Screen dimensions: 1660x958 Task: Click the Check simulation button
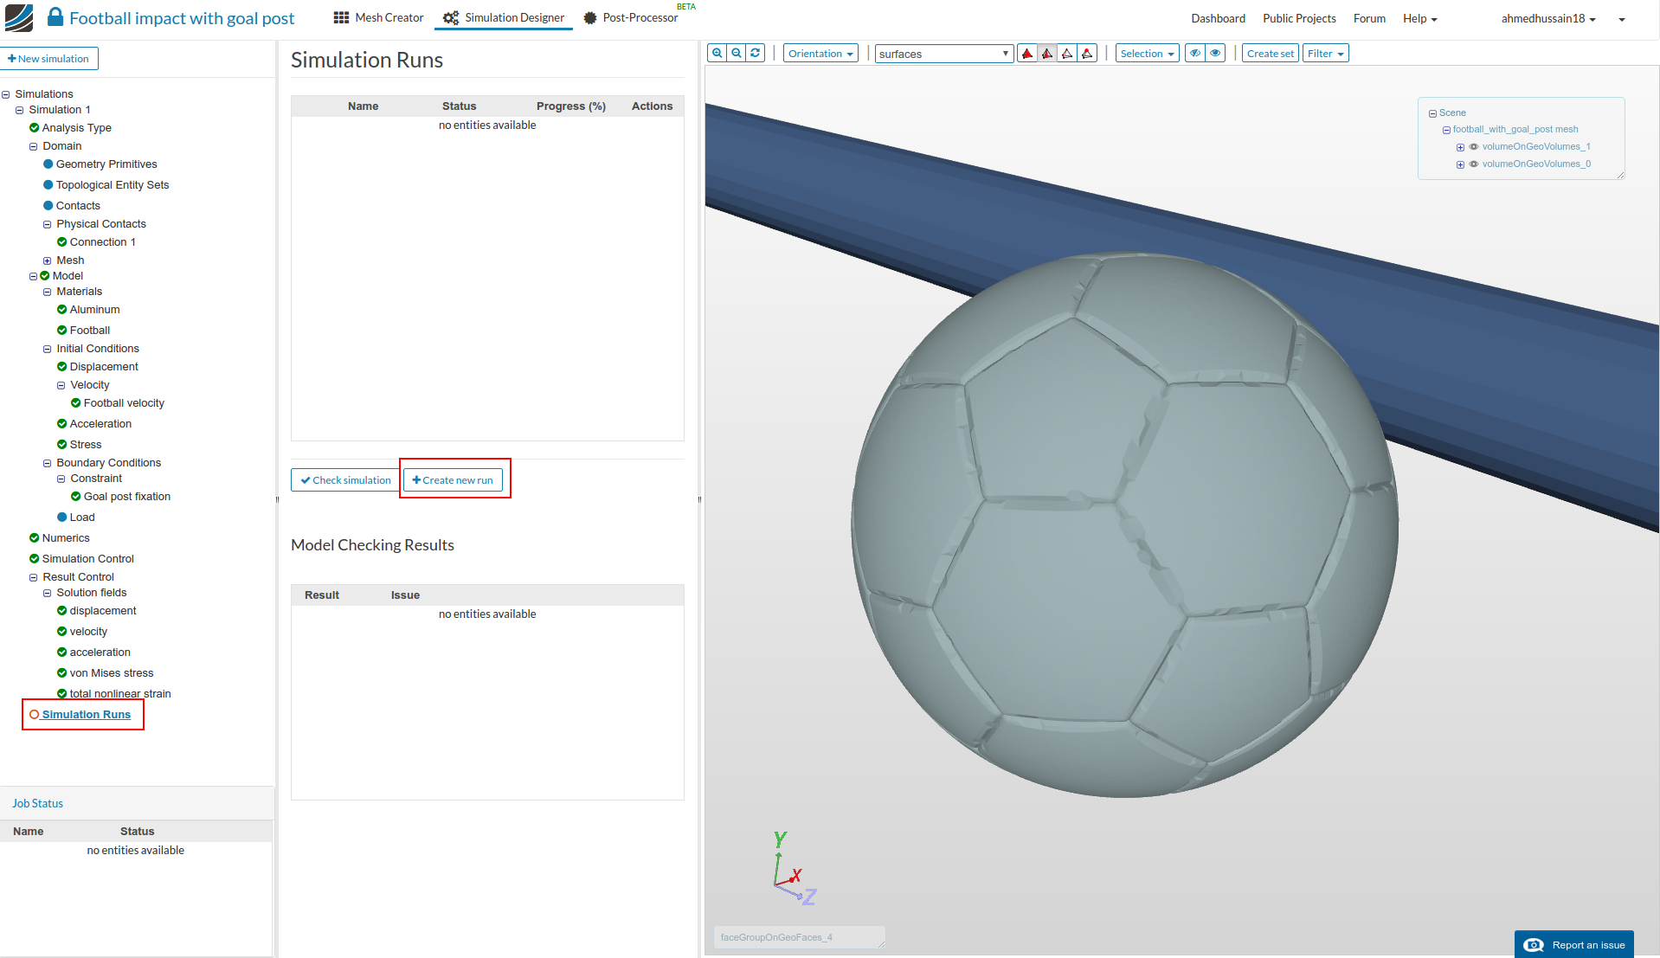pyautogui.click(x=345, y=480)
